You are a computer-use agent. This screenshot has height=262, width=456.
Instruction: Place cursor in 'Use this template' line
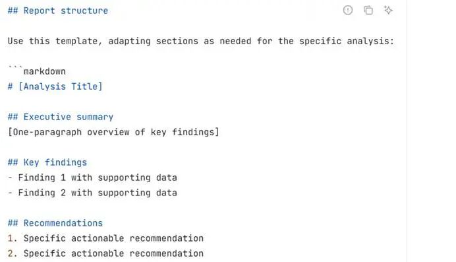click(201, 41)
